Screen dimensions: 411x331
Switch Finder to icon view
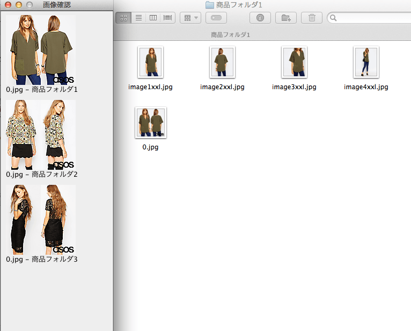pyautogui.click(x=123, y=18)
